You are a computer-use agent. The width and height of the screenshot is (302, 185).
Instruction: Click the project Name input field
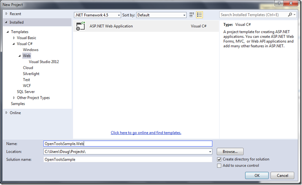[x=128, y=144]
